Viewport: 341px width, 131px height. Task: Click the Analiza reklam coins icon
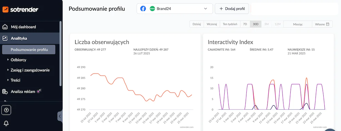(5, 92)
